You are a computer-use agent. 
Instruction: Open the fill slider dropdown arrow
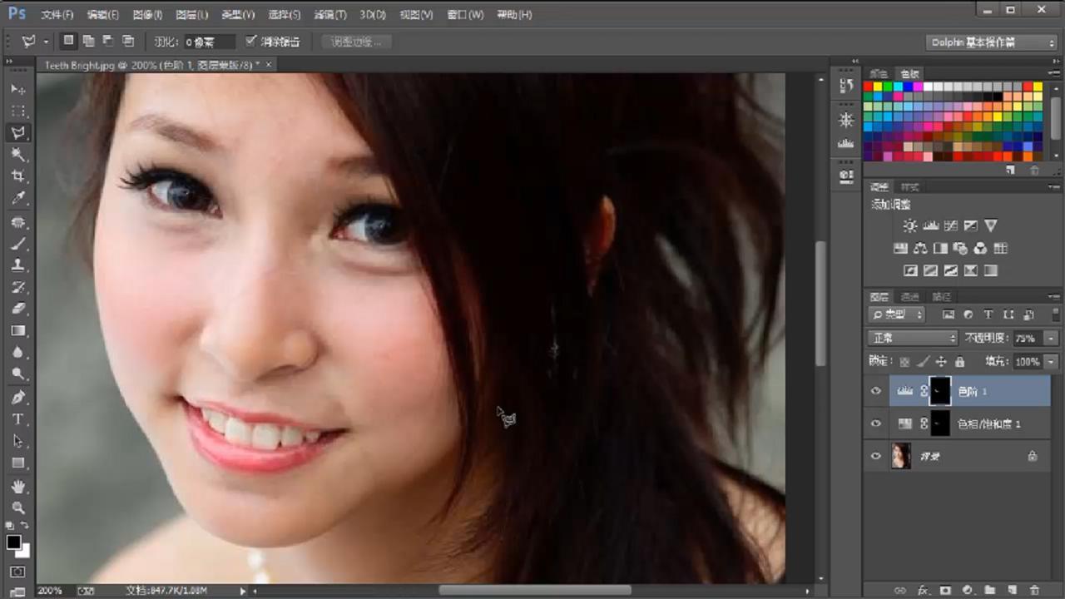click(1052, 362)
